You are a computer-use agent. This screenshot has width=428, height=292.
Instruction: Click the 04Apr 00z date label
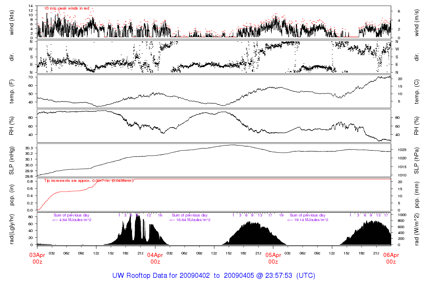155,258
